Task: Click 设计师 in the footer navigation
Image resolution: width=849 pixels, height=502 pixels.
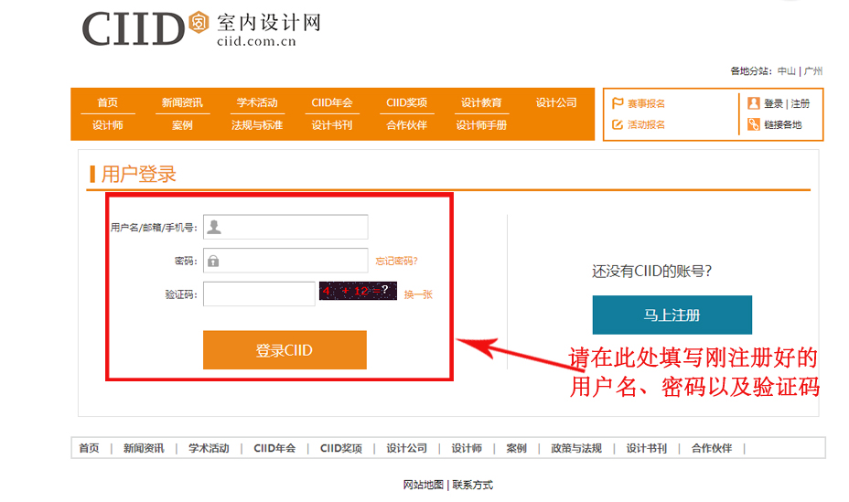Action: pos(467,448)
